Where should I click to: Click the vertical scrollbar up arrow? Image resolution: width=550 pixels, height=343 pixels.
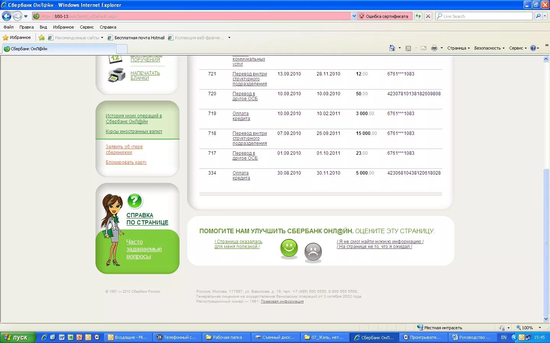click(x=546, y=59)
